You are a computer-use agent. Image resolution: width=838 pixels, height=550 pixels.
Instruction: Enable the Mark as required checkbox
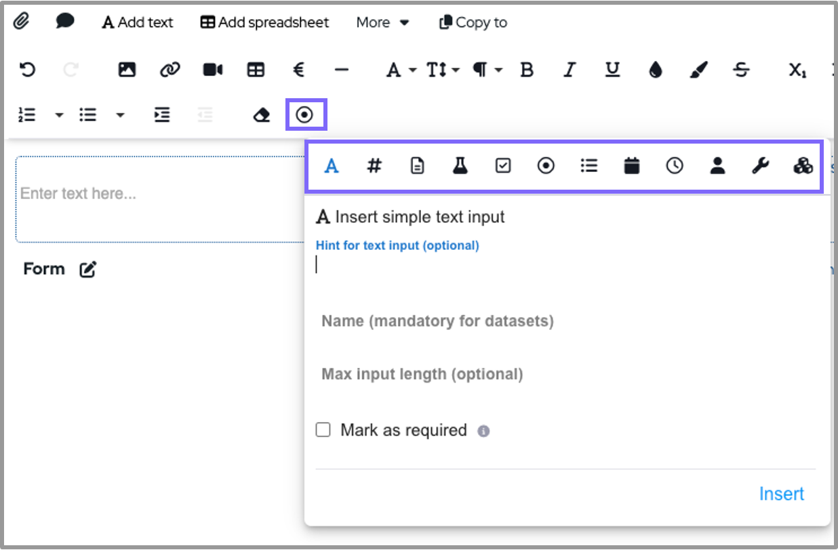(x=323, y=430)
